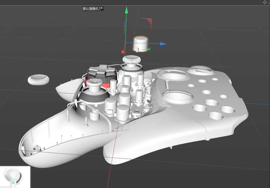This screenshot has width=270, height=188.
Task: Click the green plane-constraint corner handle
Action: click(x=148, y=49)
